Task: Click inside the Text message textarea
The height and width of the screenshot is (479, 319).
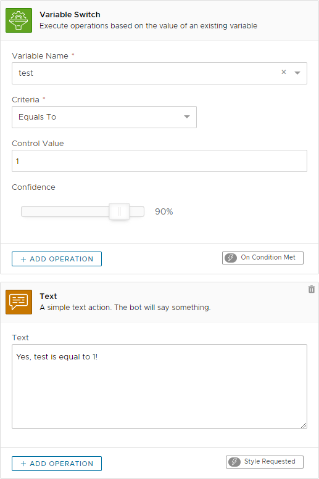Action: click(x=159, y=387)
